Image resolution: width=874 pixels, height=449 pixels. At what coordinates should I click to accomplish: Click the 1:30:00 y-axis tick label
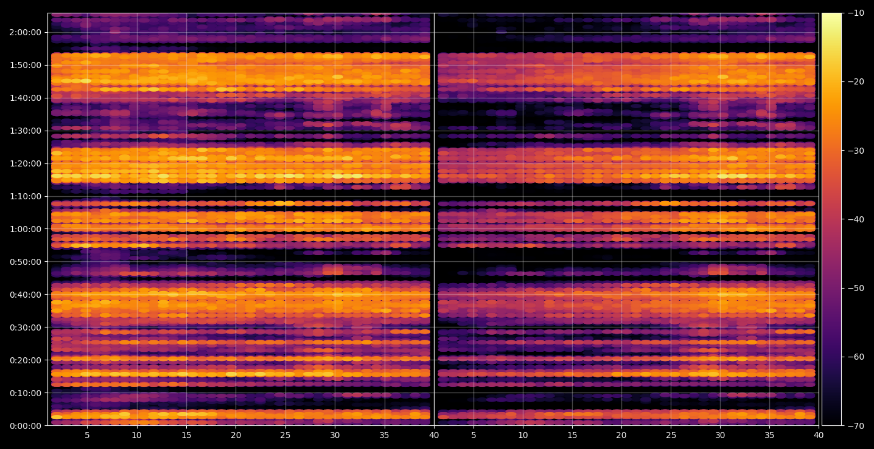[x=24, y=131]
